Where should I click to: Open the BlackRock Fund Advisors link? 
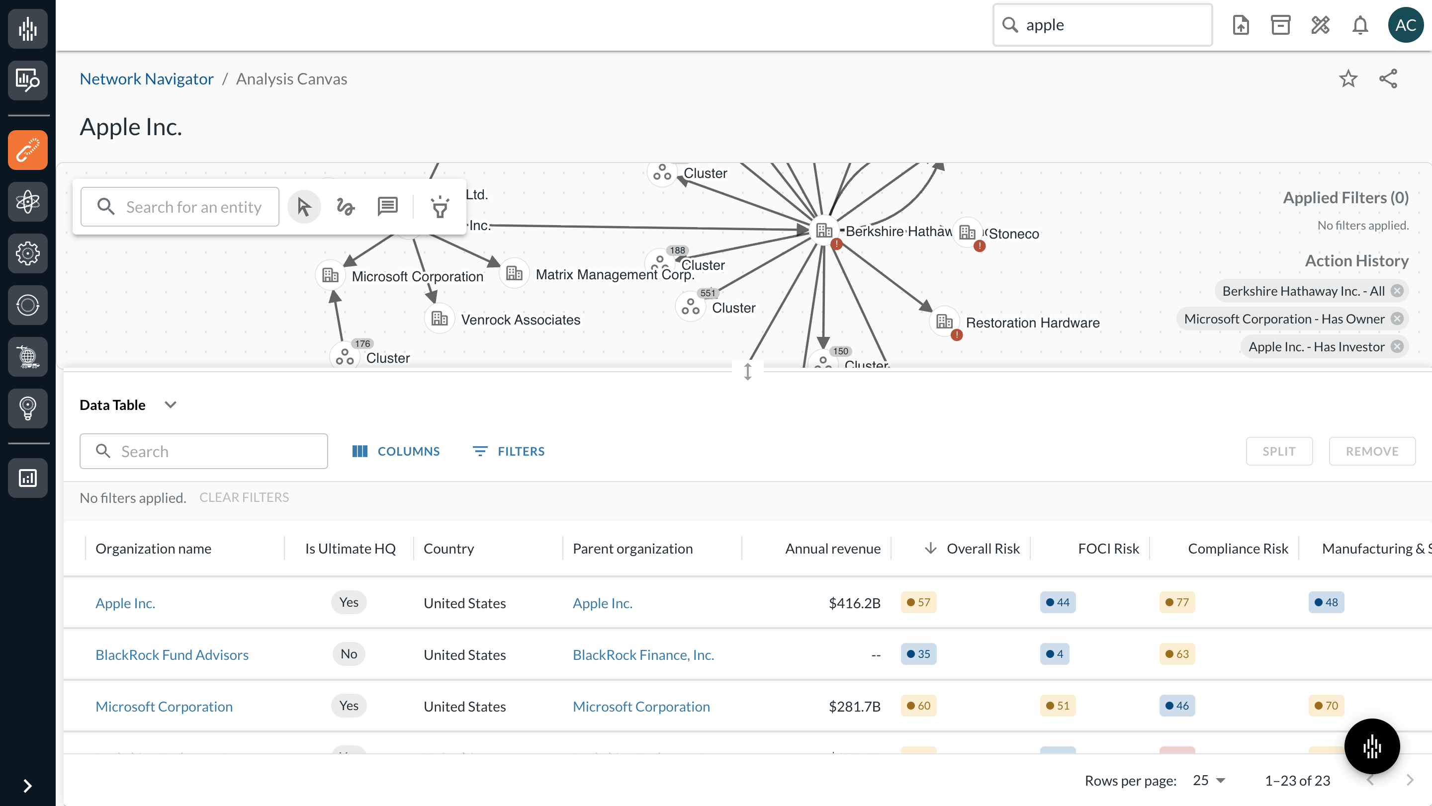coord(172,654)
